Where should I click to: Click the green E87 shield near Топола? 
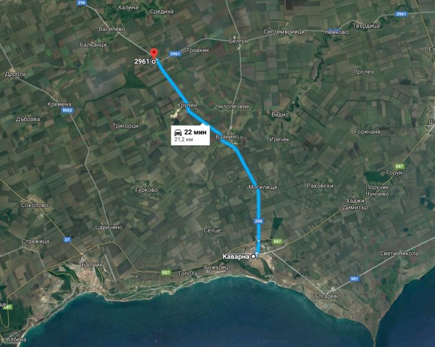pyautogui.click(x=166, y=273)
